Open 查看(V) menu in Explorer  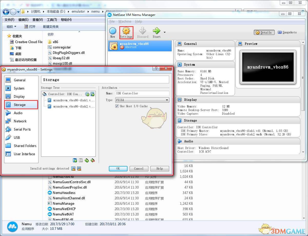coord(38,20)
